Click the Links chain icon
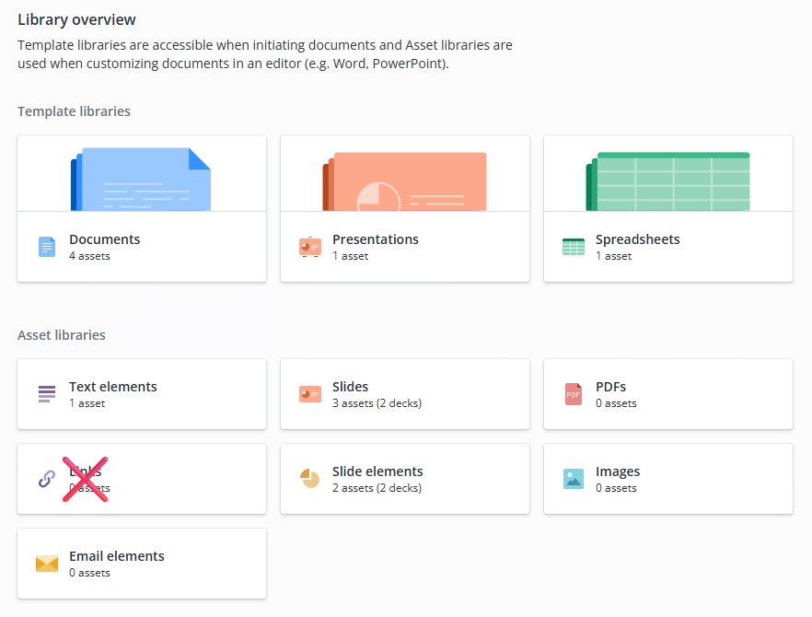 [x=47, y=479]
